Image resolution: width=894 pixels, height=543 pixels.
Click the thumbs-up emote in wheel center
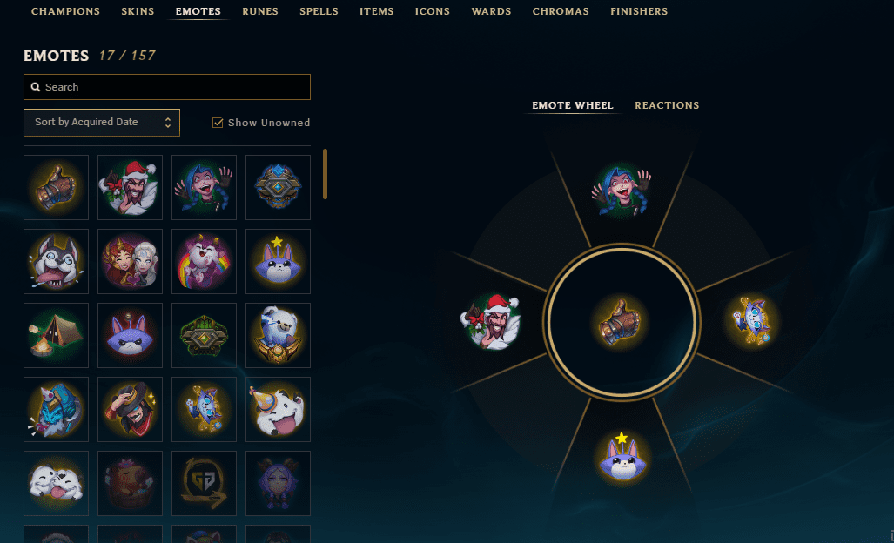[x=621, y=323]
